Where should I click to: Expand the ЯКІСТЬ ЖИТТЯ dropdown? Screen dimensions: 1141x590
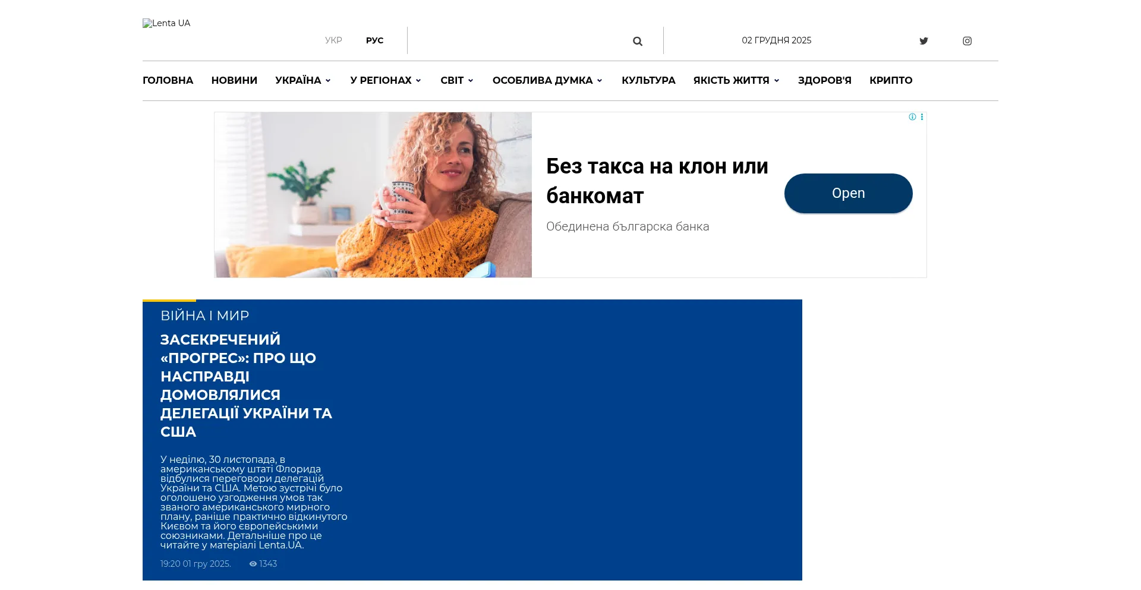736,80
